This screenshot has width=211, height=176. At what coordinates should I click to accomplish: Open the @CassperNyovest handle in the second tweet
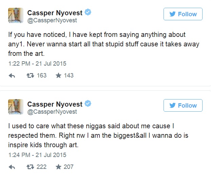(x=52, y=112)
